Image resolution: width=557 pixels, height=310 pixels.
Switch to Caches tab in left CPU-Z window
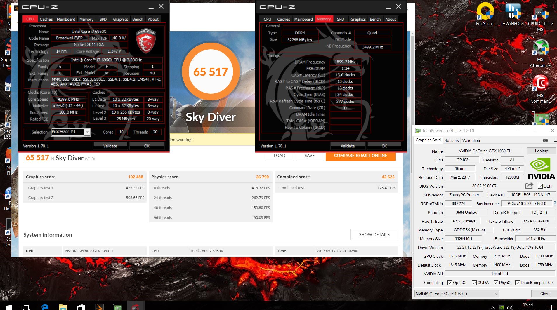pos(46,19)
